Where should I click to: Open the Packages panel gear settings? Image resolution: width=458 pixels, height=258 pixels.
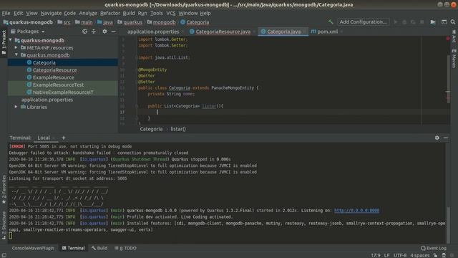pyautogui.click(x=104, y=32)
